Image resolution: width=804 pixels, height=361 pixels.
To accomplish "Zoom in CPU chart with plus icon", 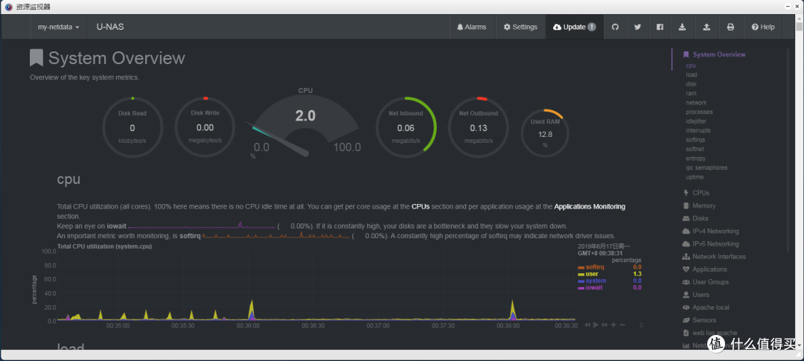I will [613, 325].
